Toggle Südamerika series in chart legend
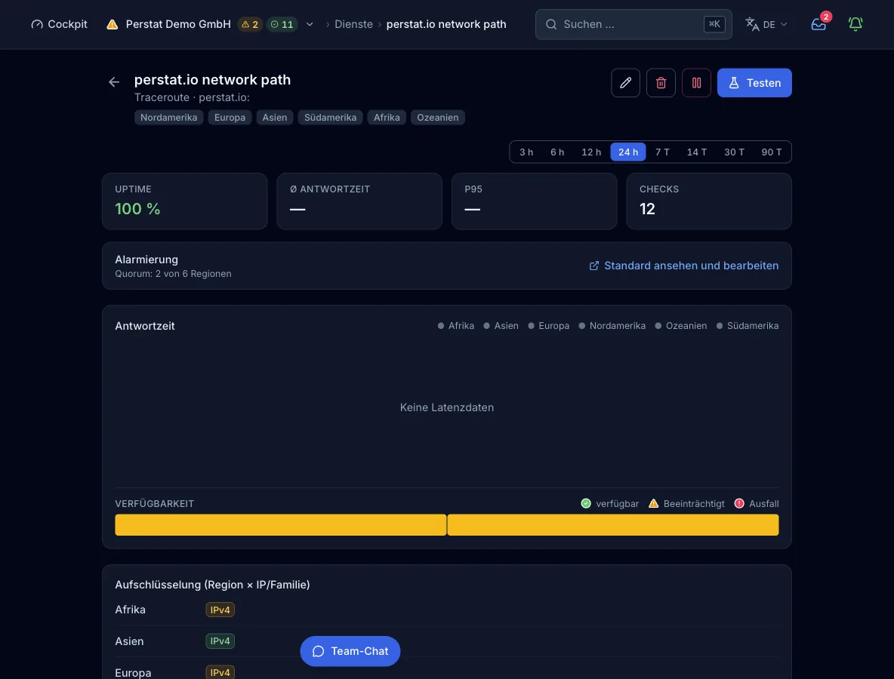Viewport: 894px width, 679px height. tap(747, 326)
